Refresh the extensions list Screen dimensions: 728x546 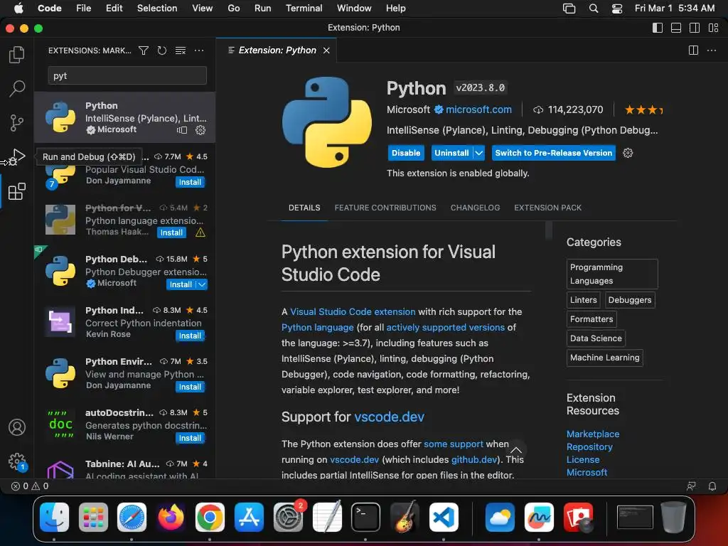pyautogui.click(x=161, y=50)
